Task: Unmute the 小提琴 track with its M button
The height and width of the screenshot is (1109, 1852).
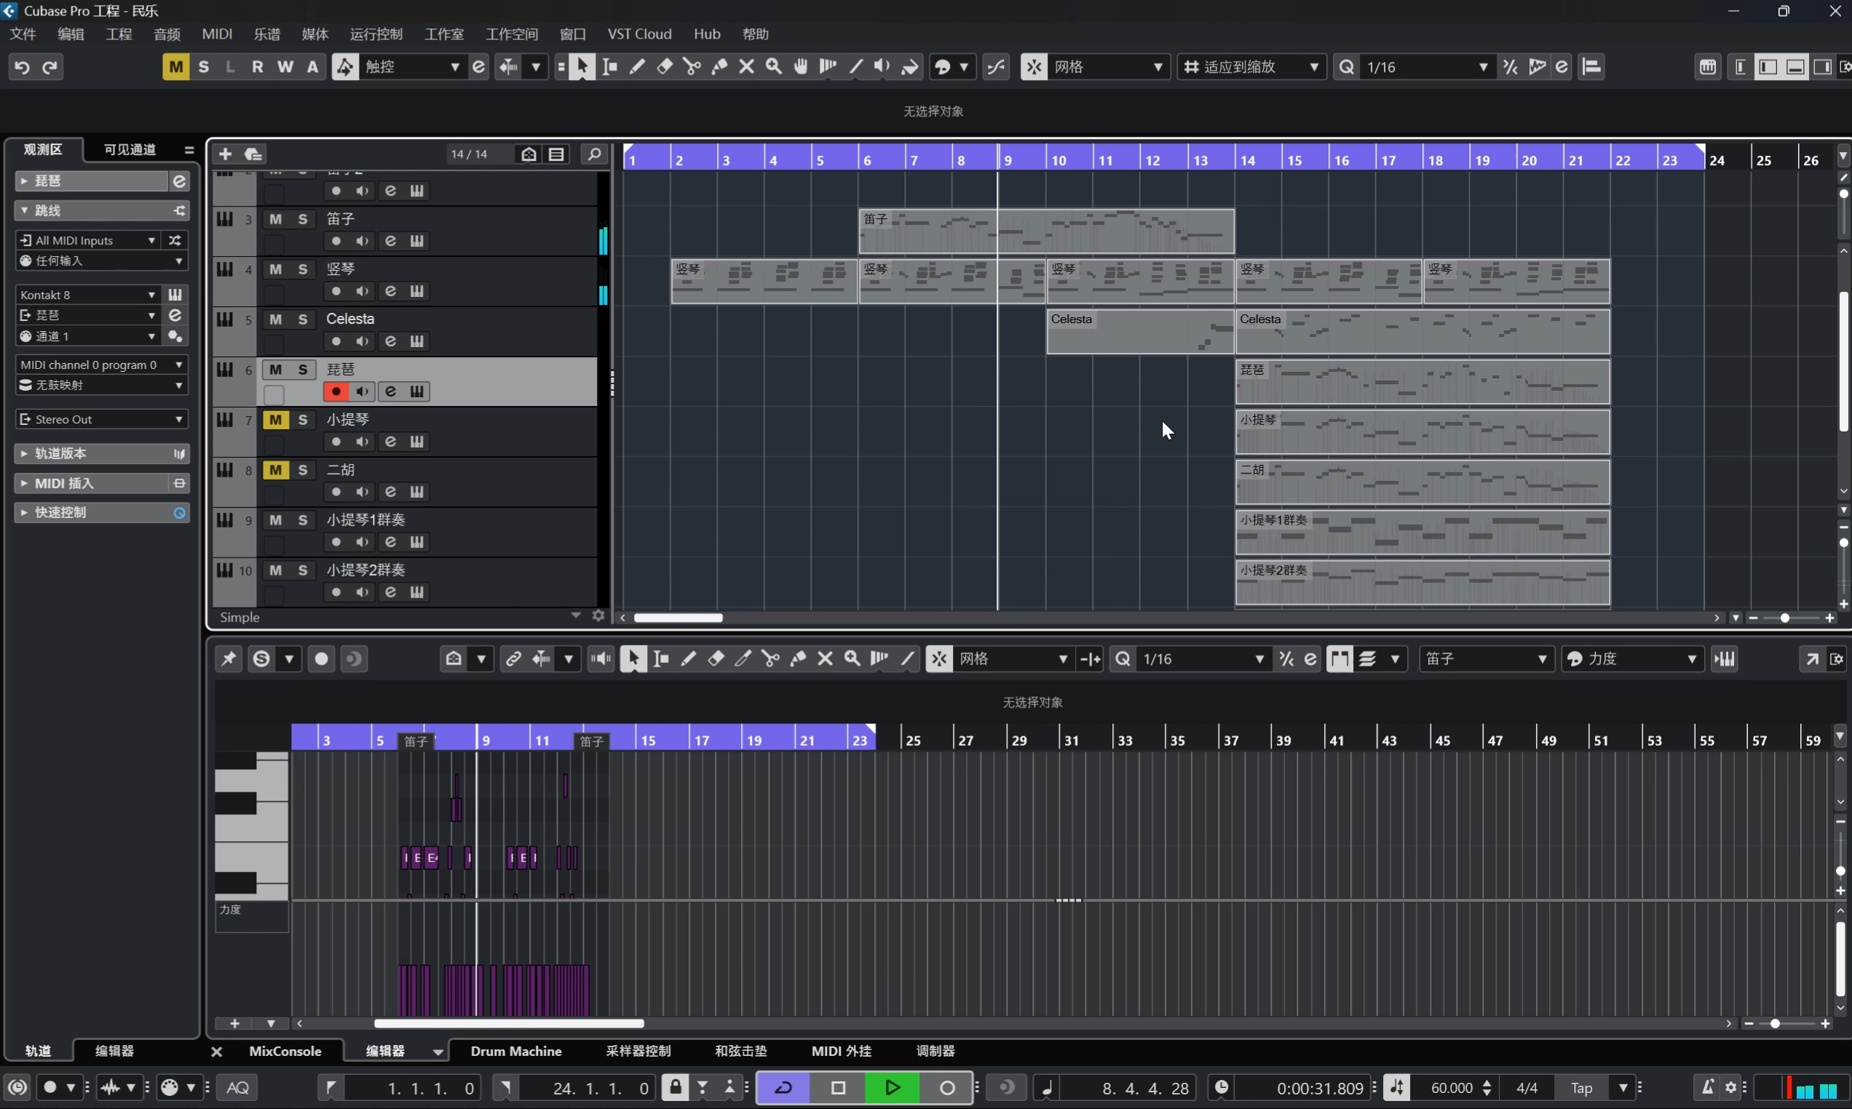Action: click(x=275, y=420)
